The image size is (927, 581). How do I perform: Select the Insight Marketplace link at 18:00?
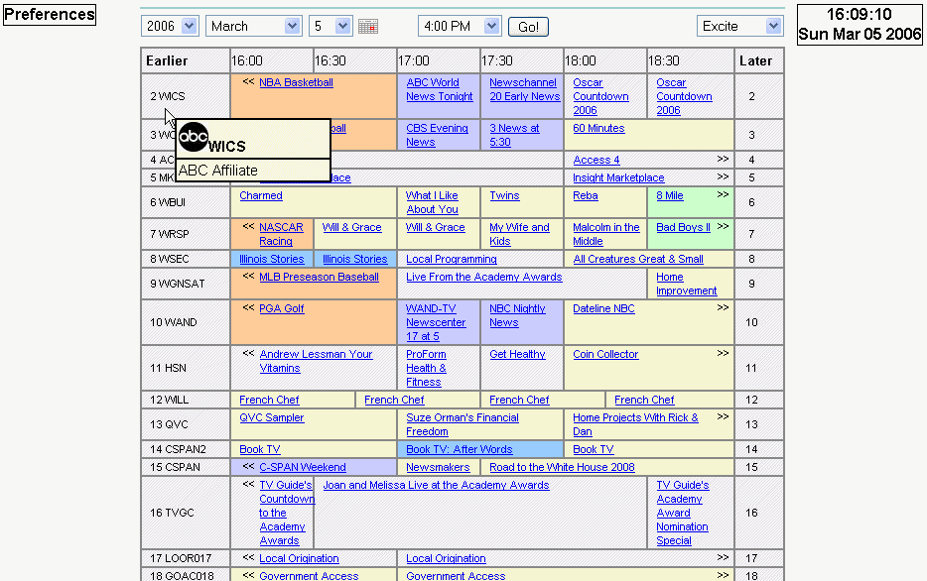coord(618,177)
